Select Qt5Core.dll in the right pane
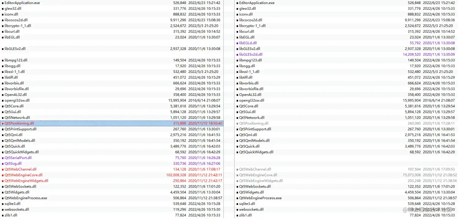458x219 pixels. pyautogui.click(x=249, y=106)
